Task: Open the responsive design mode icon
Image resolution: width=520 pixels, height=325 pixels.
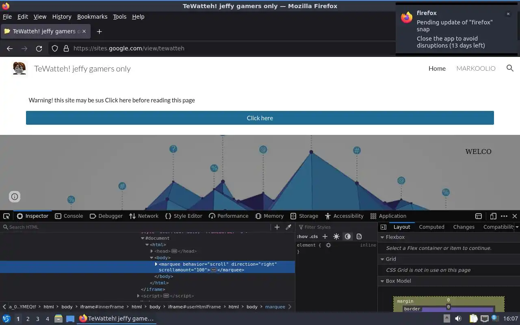Action: coord(493,216)
